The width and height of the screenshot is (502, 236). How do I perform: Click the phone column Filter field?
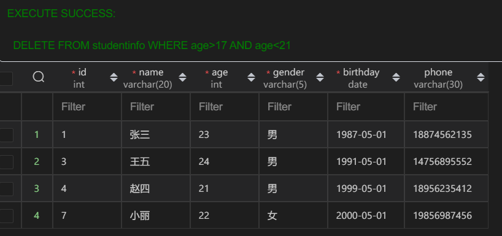tap(446, 107)
